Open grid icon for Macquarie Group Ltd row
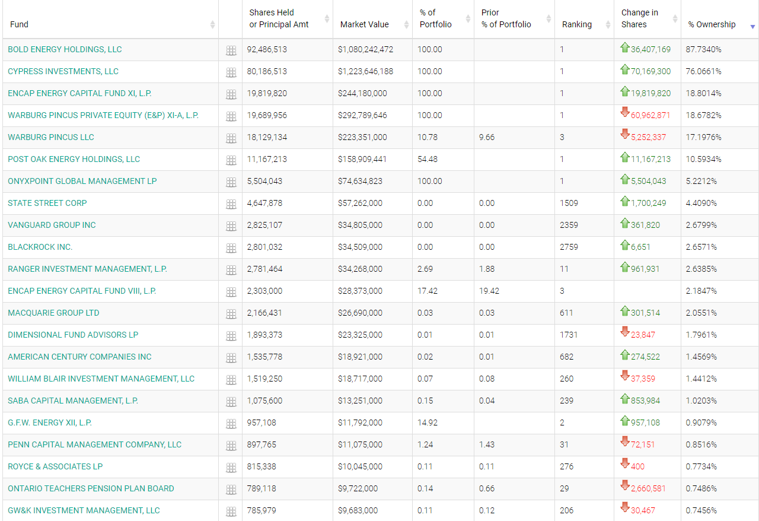Screen dimensions: 759x521 pyautogui.click(x=231, y=314)
